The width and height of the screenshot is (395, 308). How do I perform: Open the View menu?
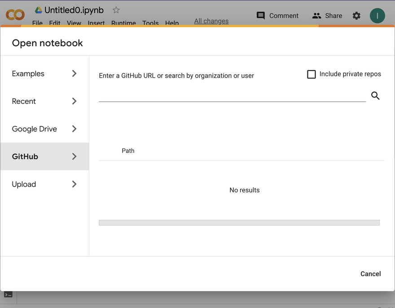coord(74,22)
